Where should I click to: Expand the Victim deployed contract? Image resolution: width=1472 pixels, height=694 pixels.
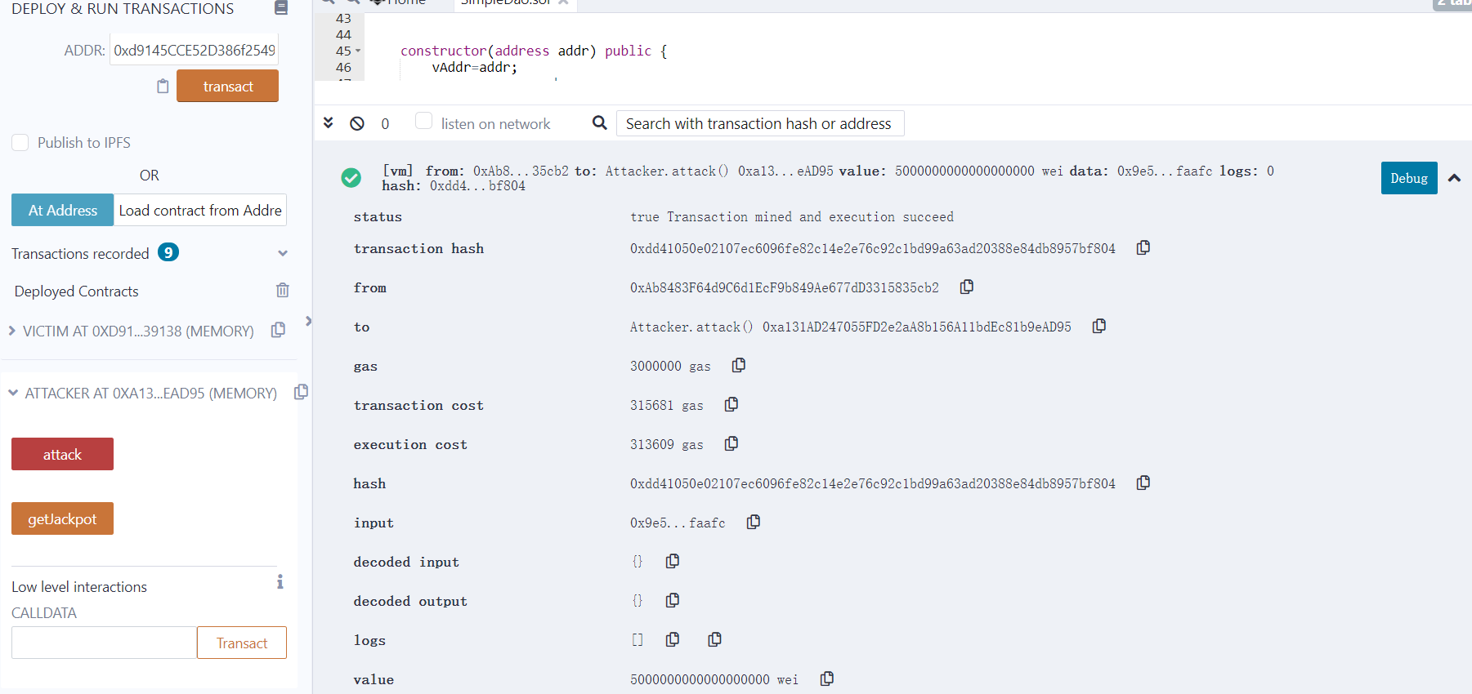coord(12,331)
